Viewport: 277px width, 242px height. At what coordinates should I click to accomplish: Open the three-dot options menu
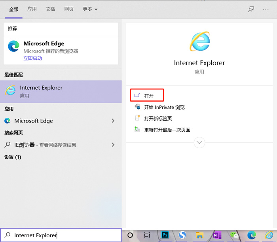tap(266, 9)
